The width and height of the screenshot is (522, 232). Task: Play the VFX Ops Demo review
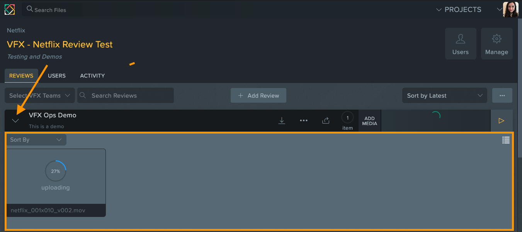pyautogui.click(x=502, y=121)
